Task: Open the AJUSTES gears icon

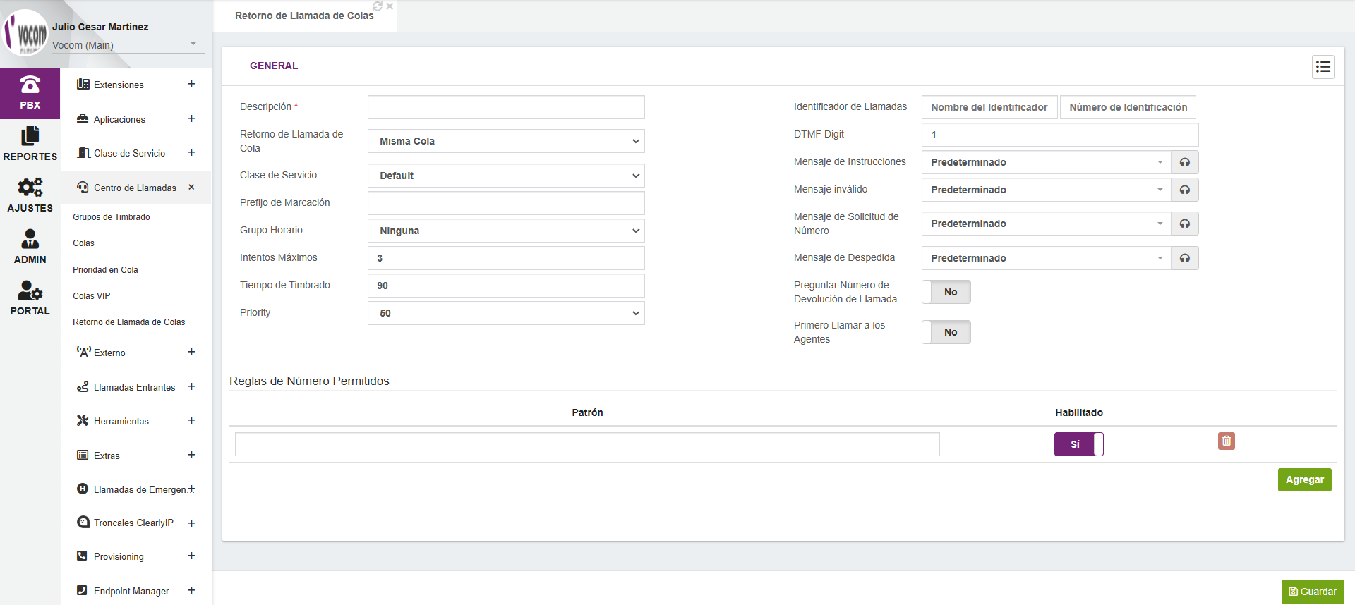Action: click(30, 187)
